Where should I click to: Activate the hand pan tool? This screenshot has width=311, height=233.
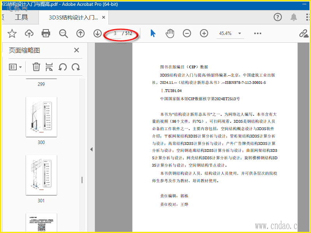pyautogui.click(x=170, y=33)
